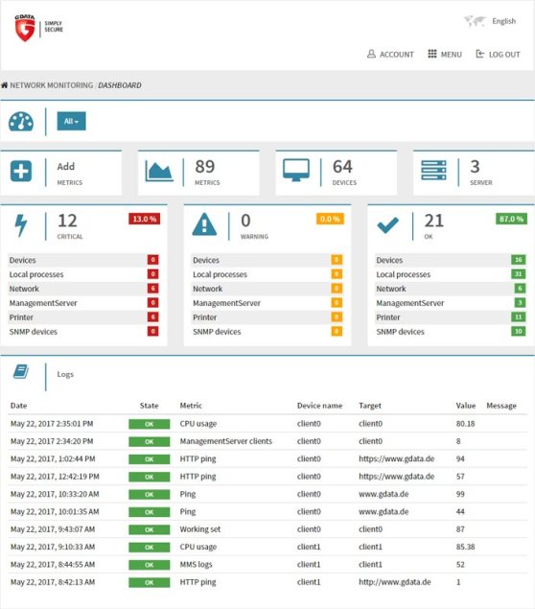The height and width of the screenshot is (609, 535).
Task: Click the plus Add metrics icon
Action: tap(21, 171)
